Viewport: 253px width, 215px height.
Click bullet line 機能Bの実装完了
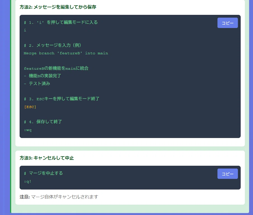click(x=43, y=76)
